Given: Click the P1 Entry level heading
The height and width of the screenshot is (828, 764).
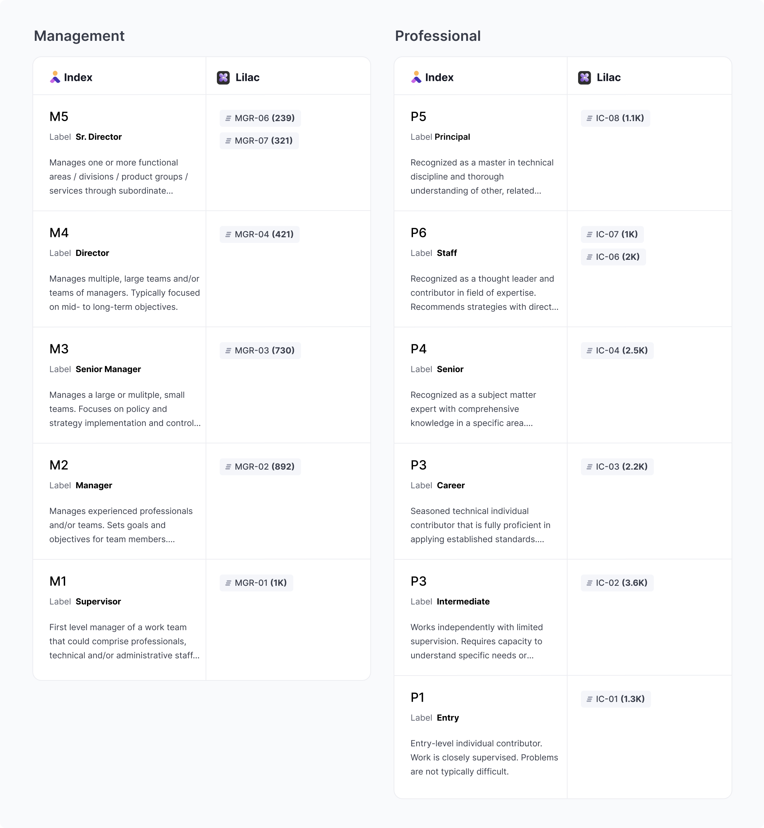Looking at the screenshot, I should pyautogui.click(x=418, y=697).
